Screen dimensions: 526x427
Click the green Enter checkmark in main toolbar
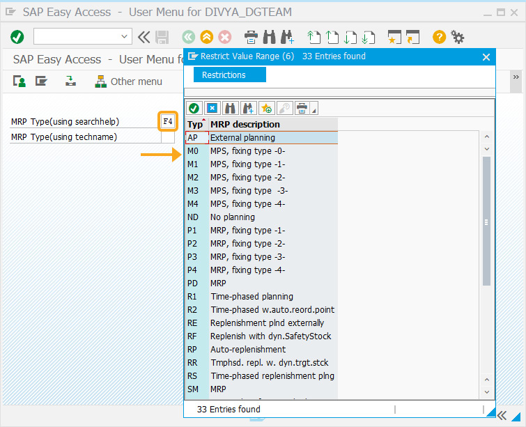click(17, 37)
